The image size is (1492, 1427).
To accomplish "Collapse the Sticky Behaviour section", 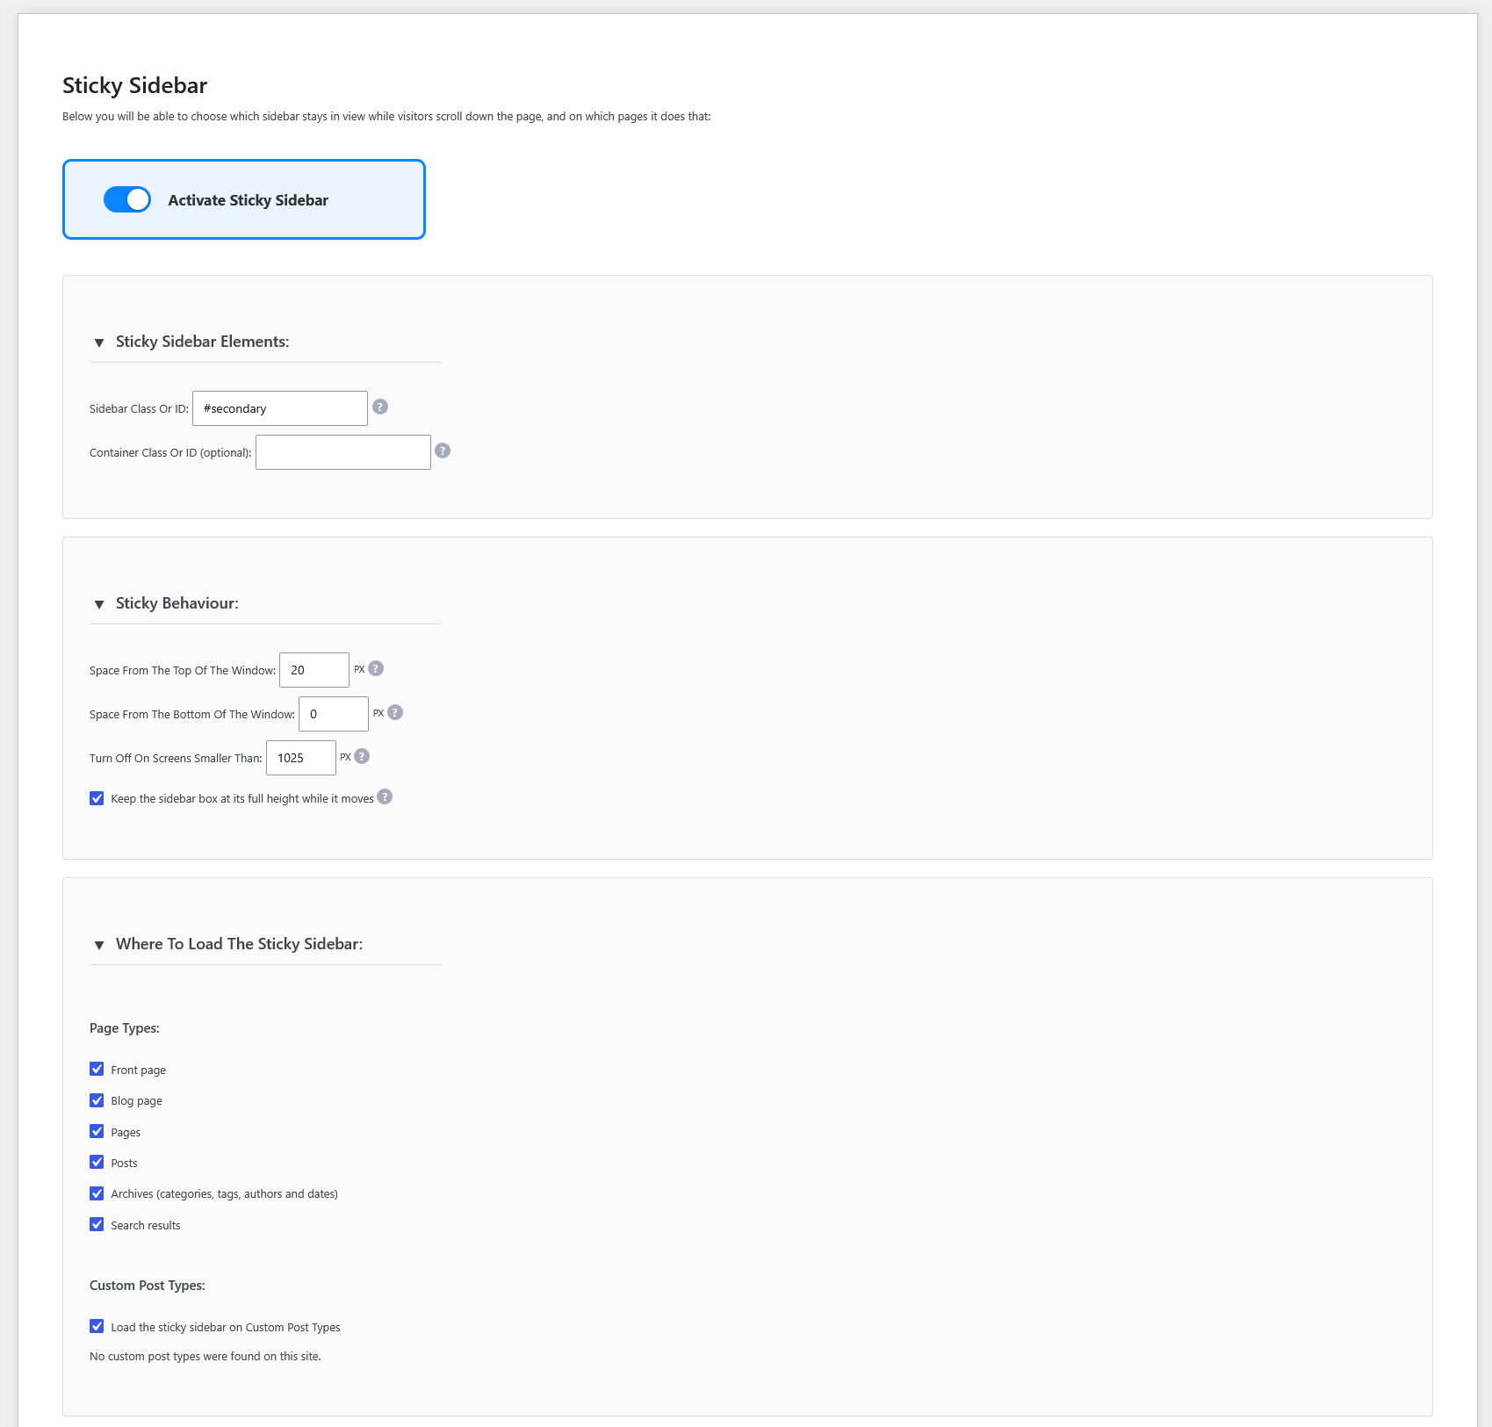I will click(99, 604).
